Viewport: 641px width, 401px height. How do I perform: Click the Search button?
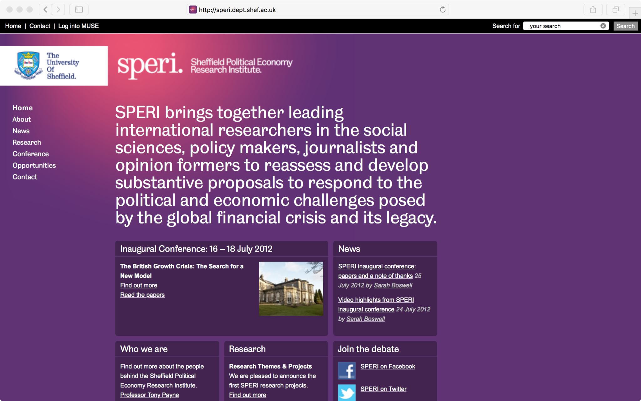click(x=625, y=26)
